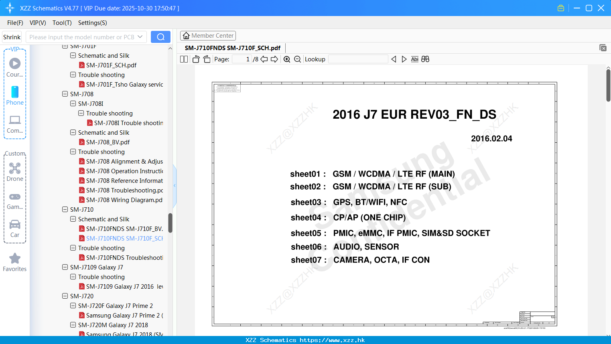Select the Game console category icon
This screenshot has height=344, width=611.
pyautogui.click(x=15, y=201)
